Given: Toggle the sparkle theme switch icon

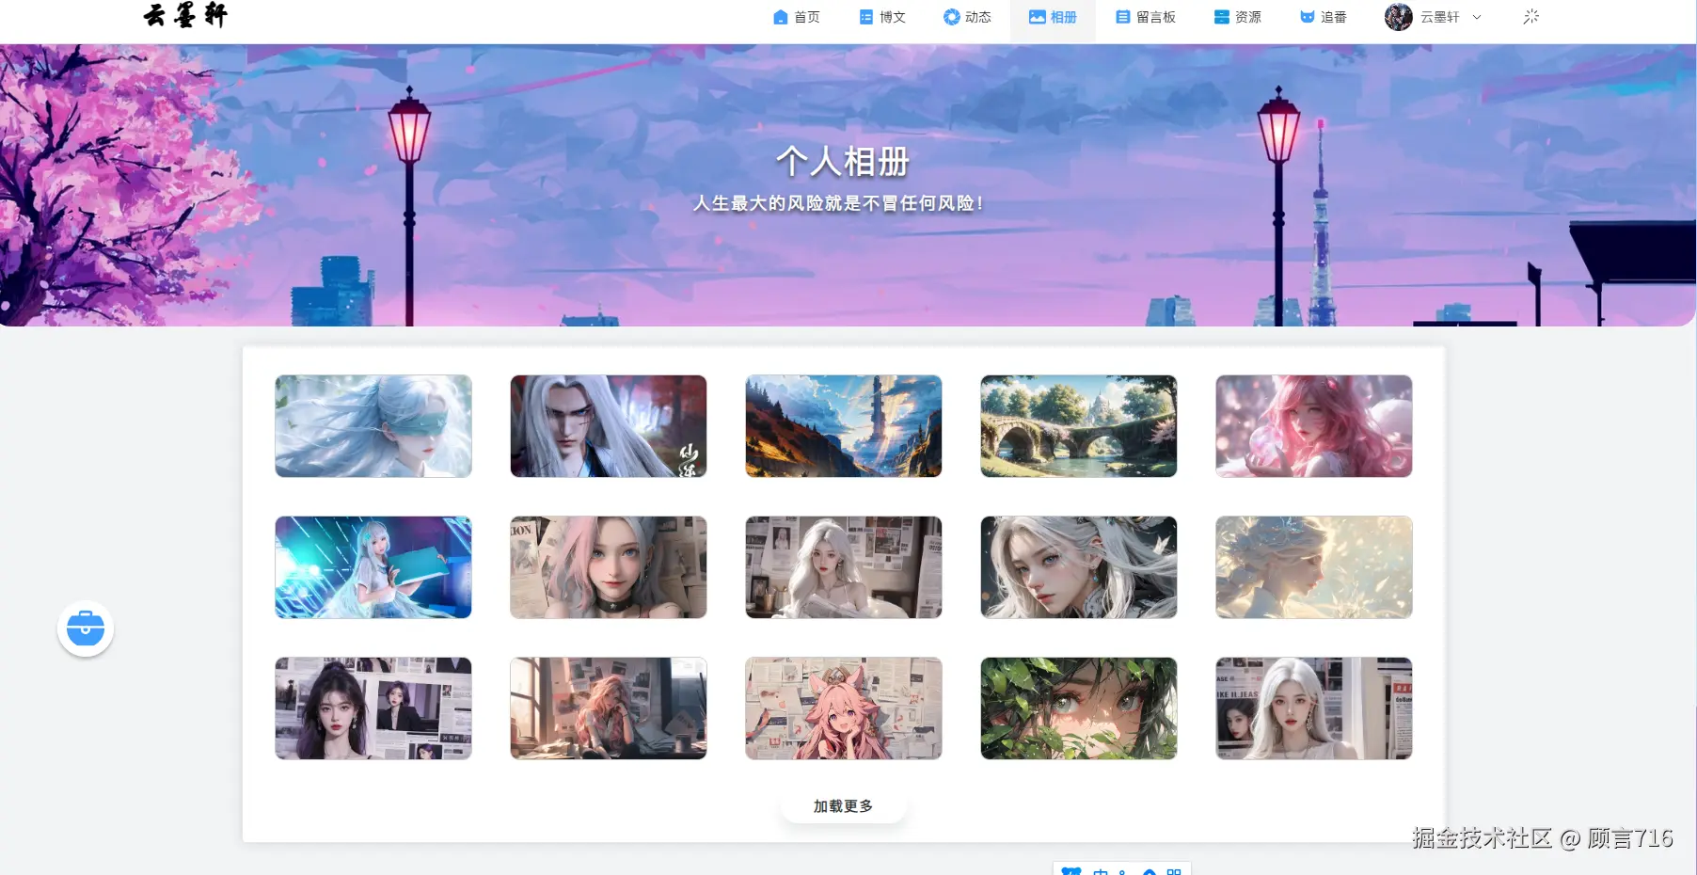Looking at the screenshot, I should (1530, 17).
